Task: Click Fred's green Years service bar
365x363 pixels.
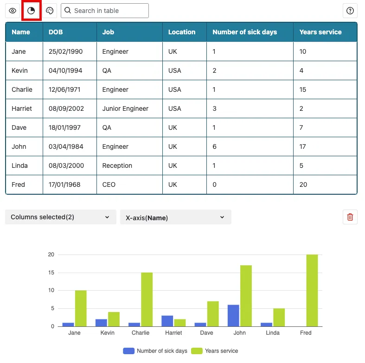Action: [x=312, y=290]
